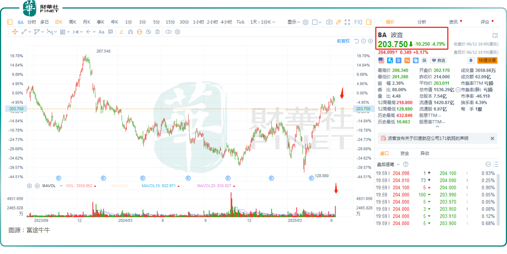507x254 pixels.
Task: Click the earnings E marker near 2024/03
Action: click(143, 178)
